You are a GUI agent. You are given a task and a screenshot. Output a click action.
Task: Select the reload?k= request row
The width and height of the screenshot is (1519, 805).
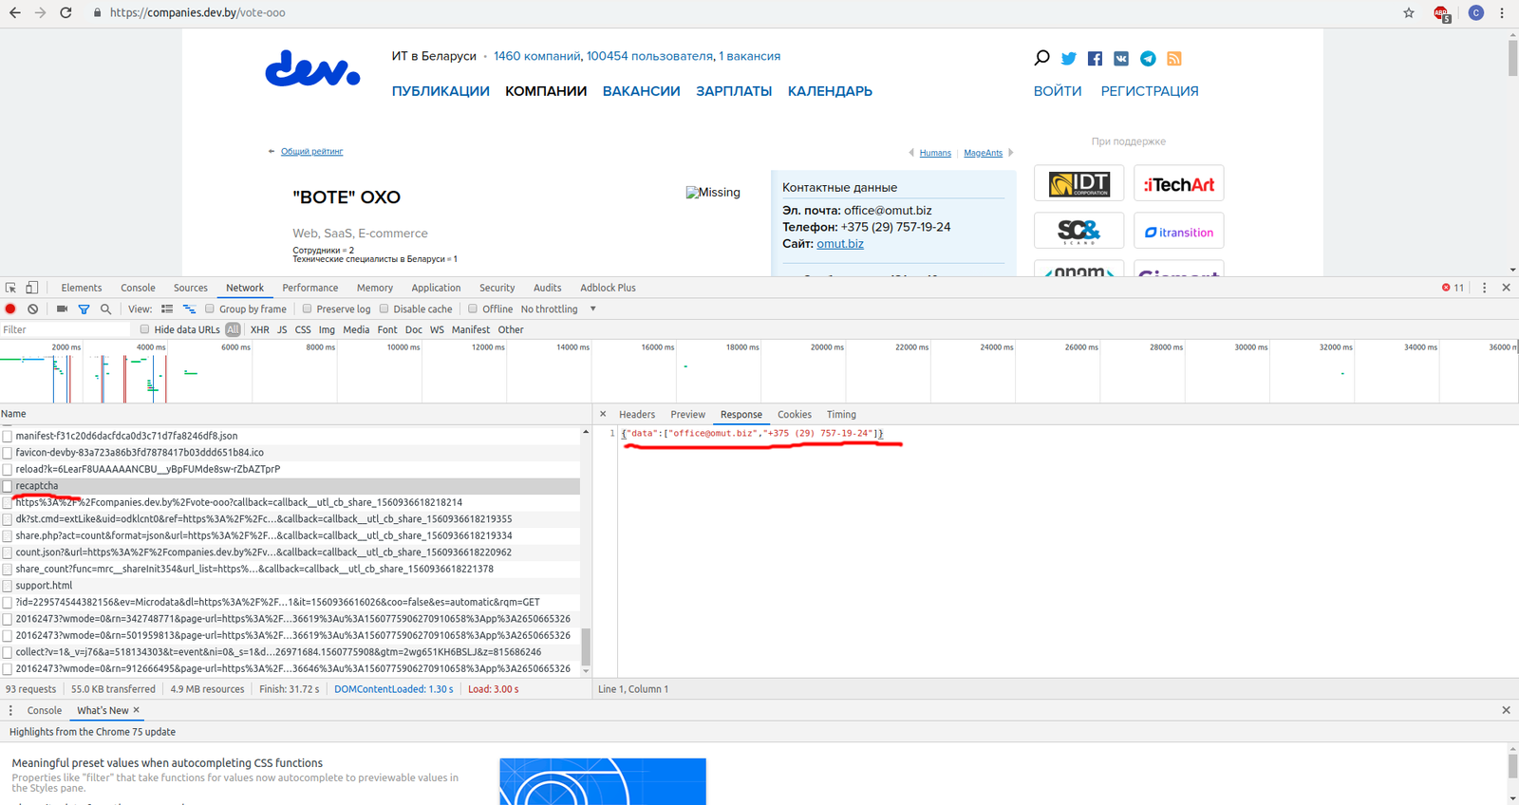(291, 469)
